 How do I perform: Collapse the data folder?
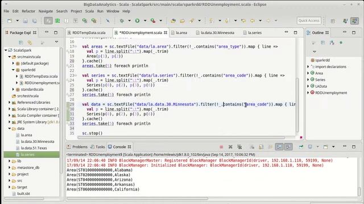click(10, 129)
